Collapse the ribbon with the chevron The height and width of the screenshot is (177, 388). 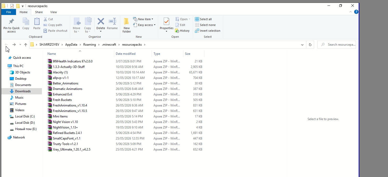[x=351, y=12]
